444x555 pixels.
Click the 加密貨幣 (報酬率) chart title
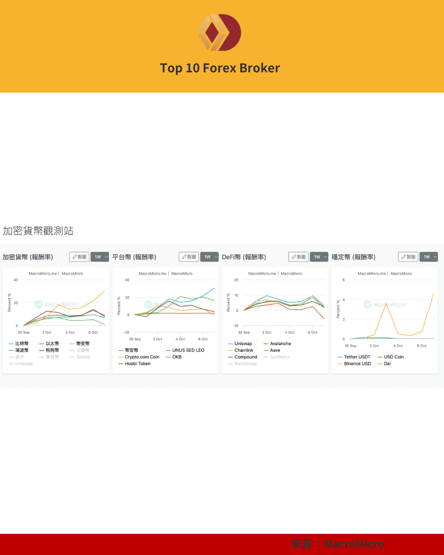tap(28, 257)
